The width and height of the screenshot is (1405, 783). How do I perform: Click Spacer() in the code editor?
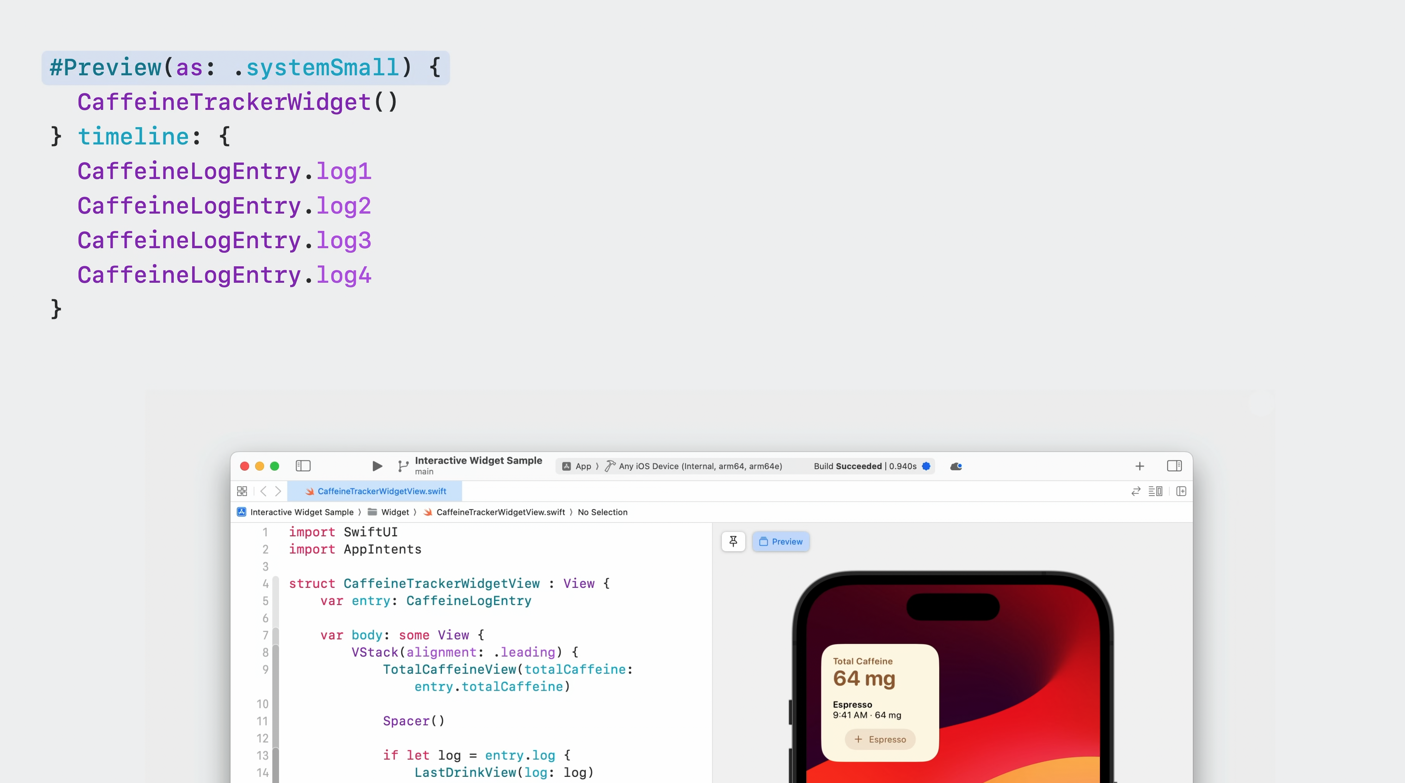click(x=414, y=721)
